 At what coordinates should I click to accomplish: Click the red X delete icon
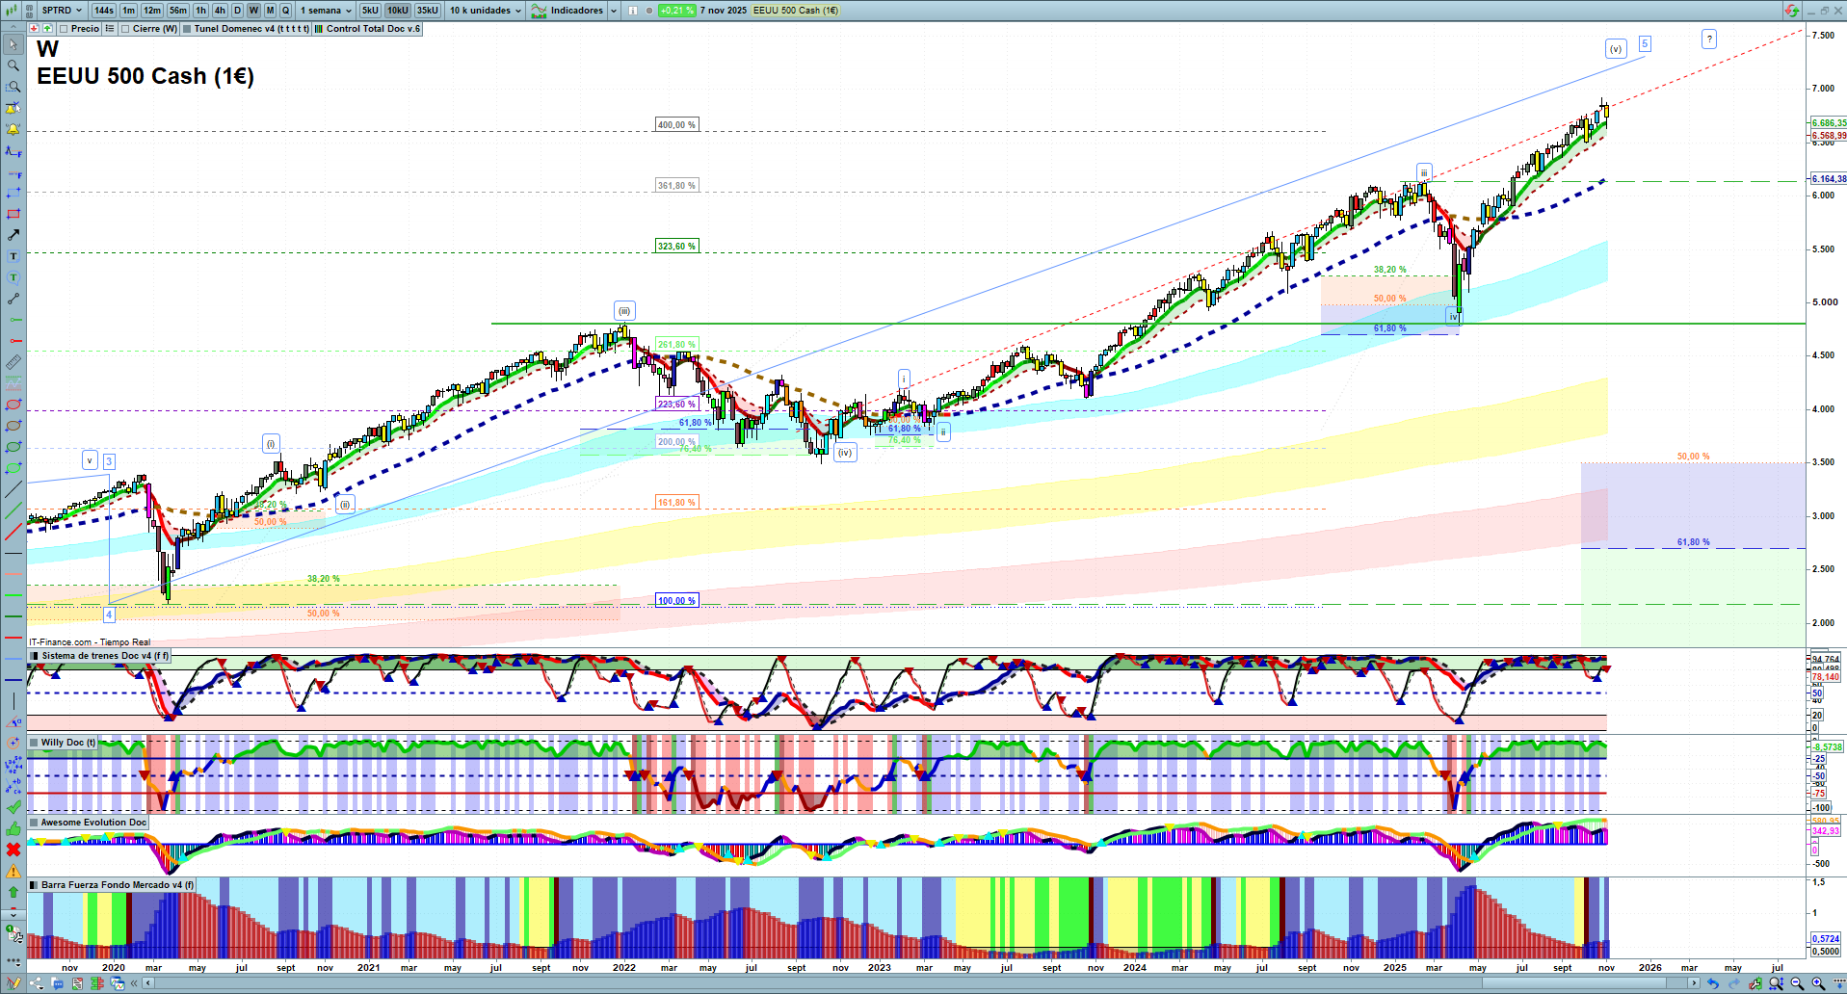click(x=13, y=850)
